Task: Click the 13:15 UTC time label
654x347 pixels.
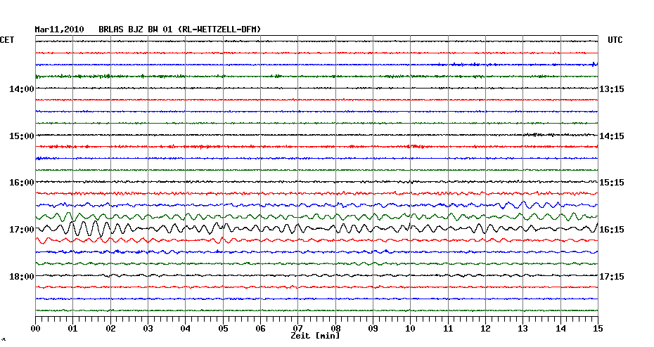Action: 611,89
